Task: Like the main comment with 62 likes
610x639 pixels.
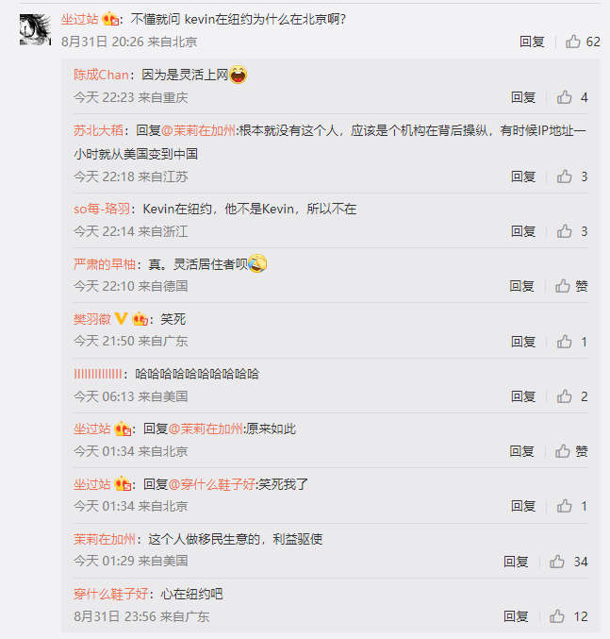Action: 572,42
